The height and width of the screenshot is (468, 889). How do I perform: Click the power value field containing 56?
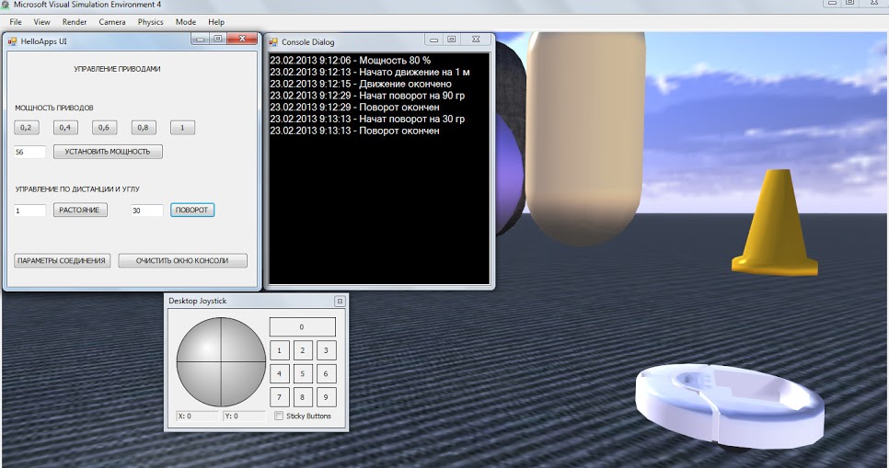pos(29,152)
